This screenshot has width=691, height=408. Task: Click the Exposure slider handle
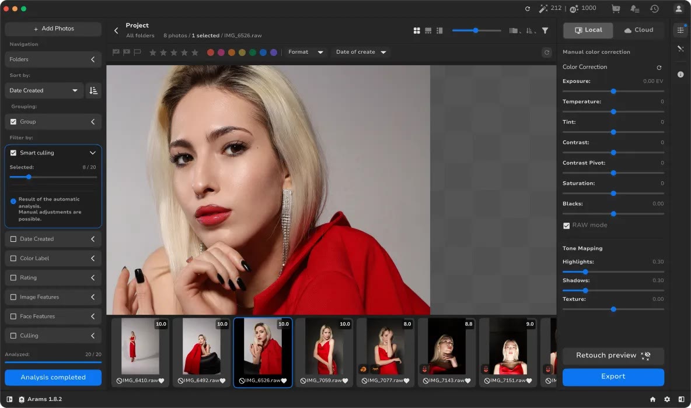click(613, 91)
